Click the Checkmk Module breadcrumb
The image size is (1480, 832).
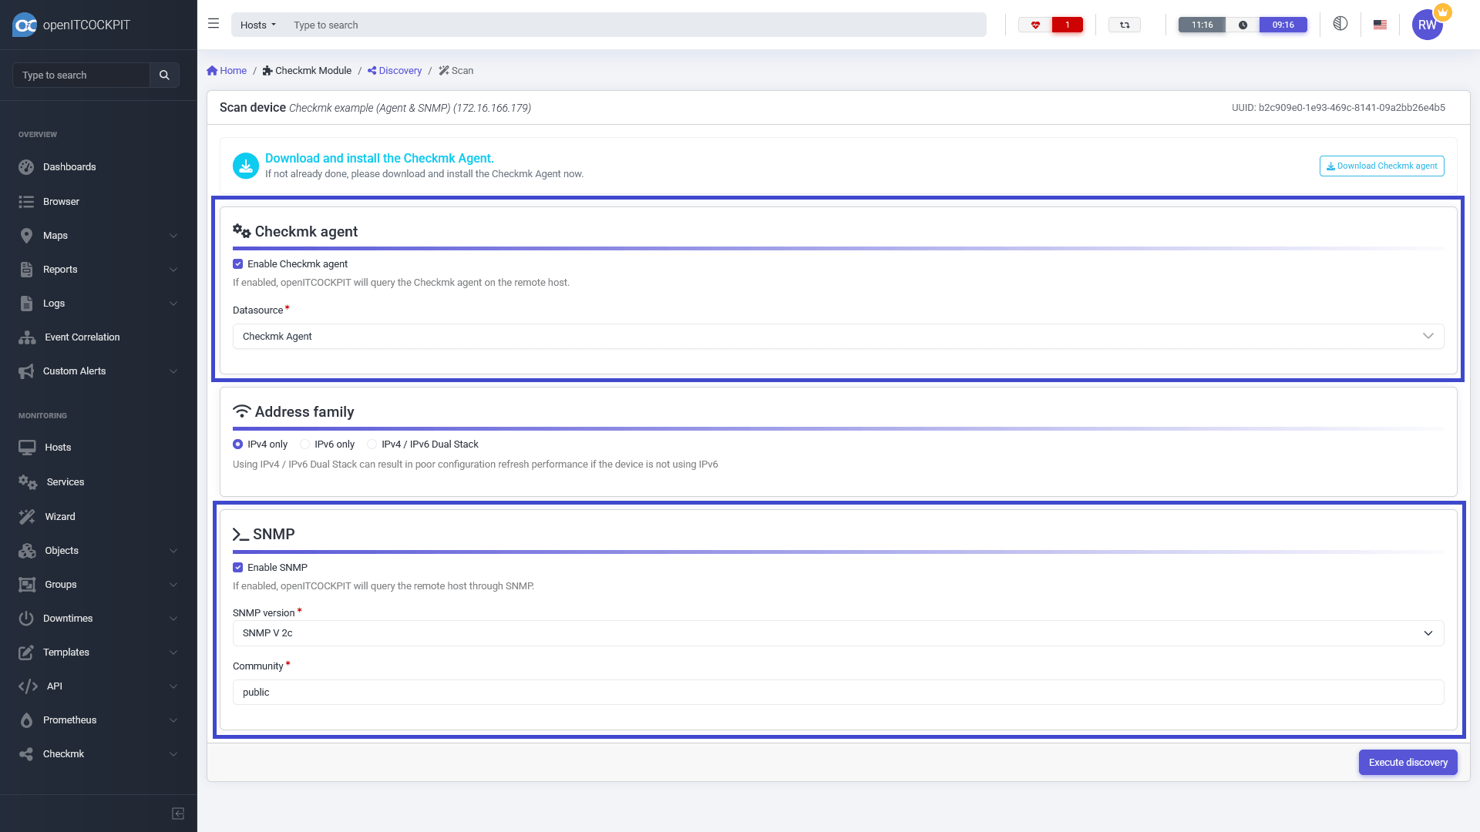(x=307, y=70)
